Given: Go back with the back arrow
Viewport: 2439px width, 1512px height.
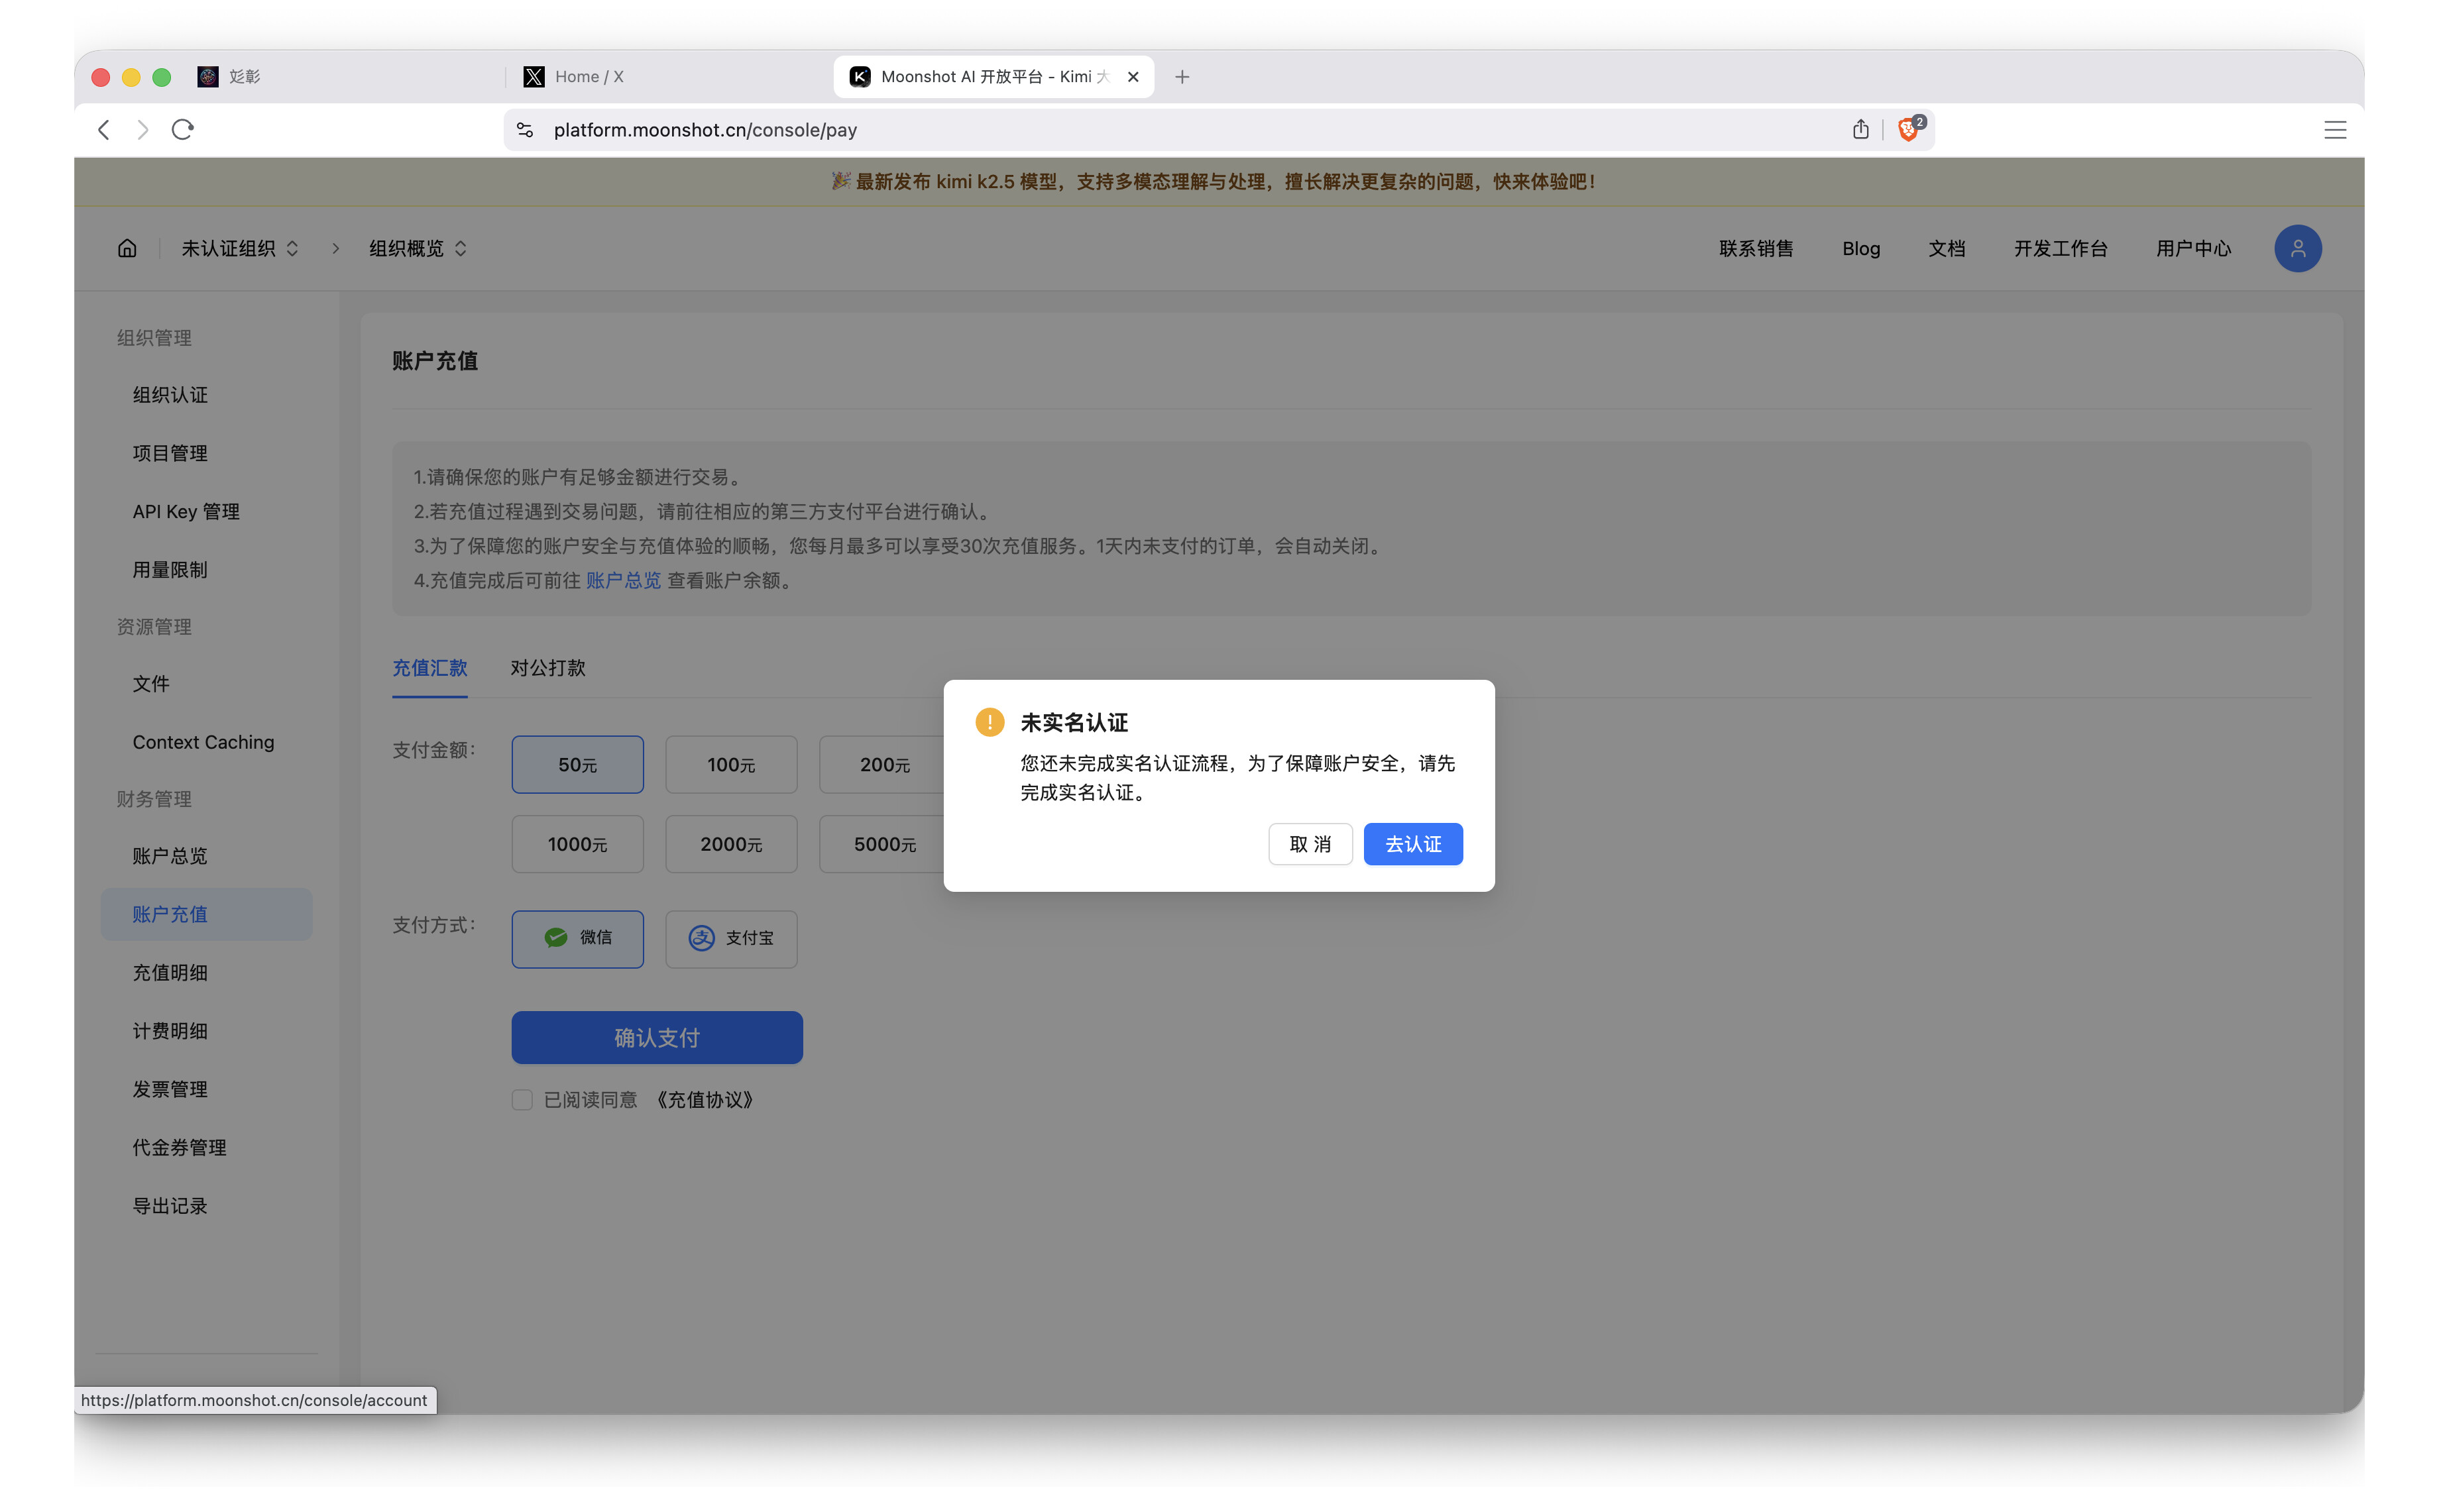Looking at the screenshot, I should [x=104, y=129].
